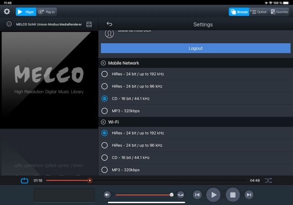Collapse the Wi-Fi section

coord(103,122)
